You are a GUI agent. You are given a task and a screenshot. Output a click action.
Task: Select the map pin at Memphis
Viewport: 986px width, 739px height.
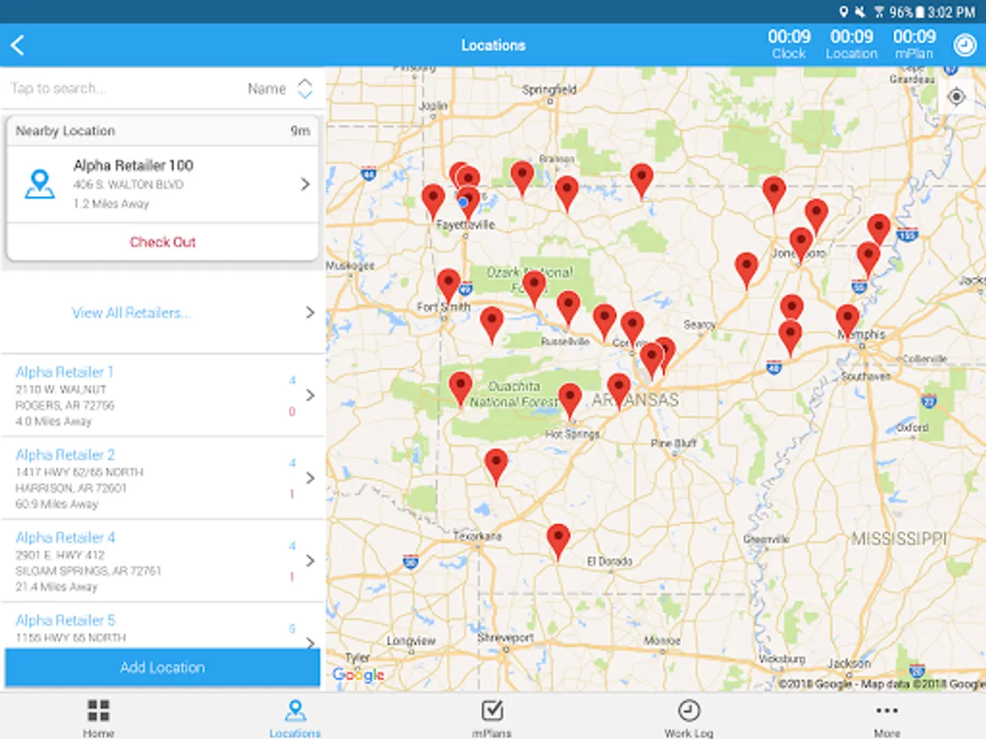click(x=848, y=321)
